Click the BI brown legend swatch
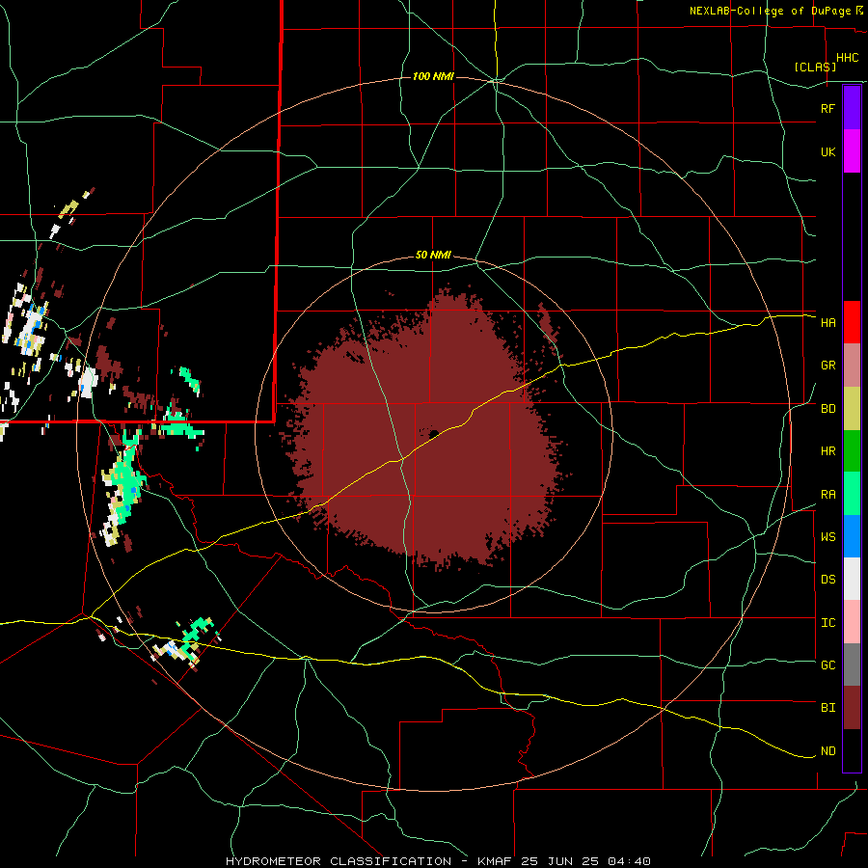Image resolution: width=868 pixels, height=868 pixels. (852, 708)
